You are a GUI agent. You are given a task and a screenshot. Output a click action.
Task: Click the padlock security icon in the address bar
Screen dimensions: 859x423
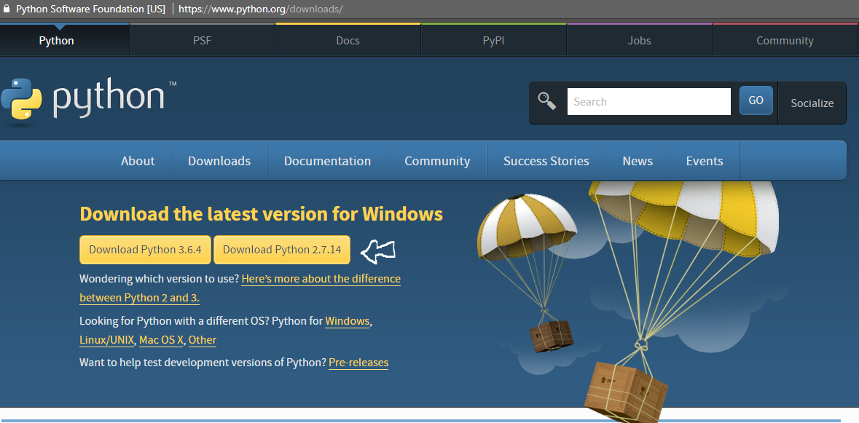point(8,9)
